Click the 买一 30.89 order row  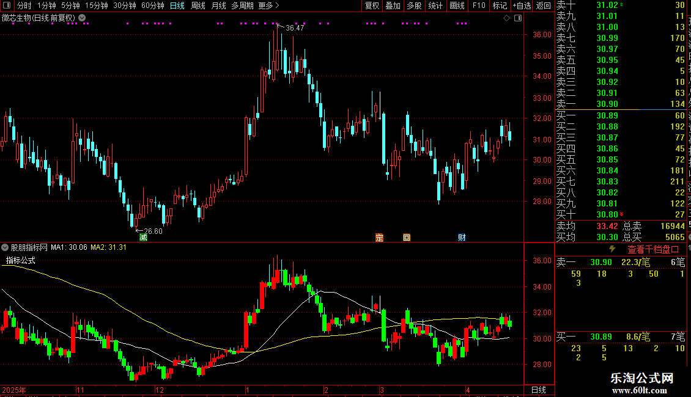(x=621, y=115)
